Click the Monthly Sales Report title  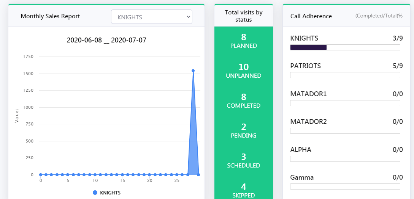(x=50, y=16)
